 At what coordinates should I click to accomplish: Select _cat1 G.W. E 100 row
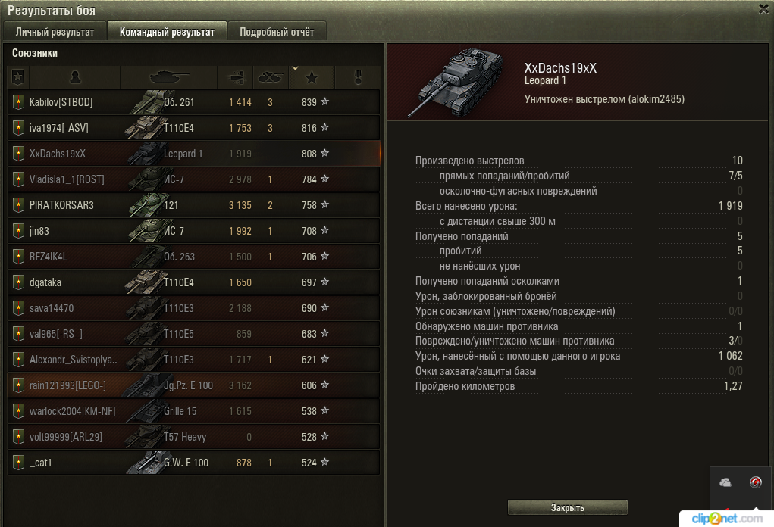click(x=194, y=463)
